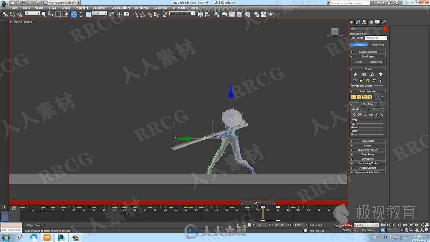Click the current frame field showing 47

point(393,230)
